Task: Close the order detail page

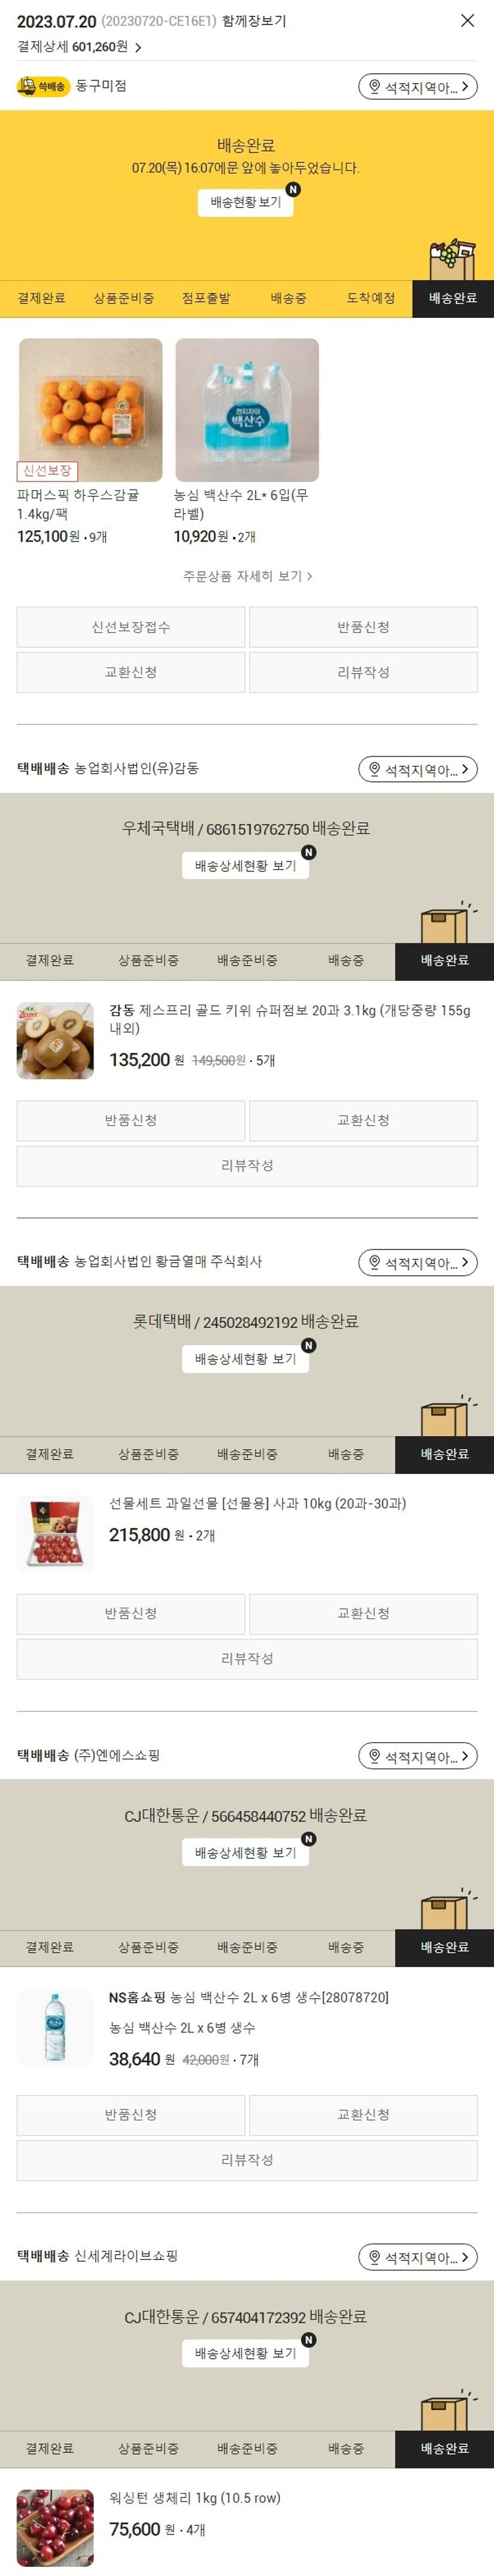Action: 467,21
